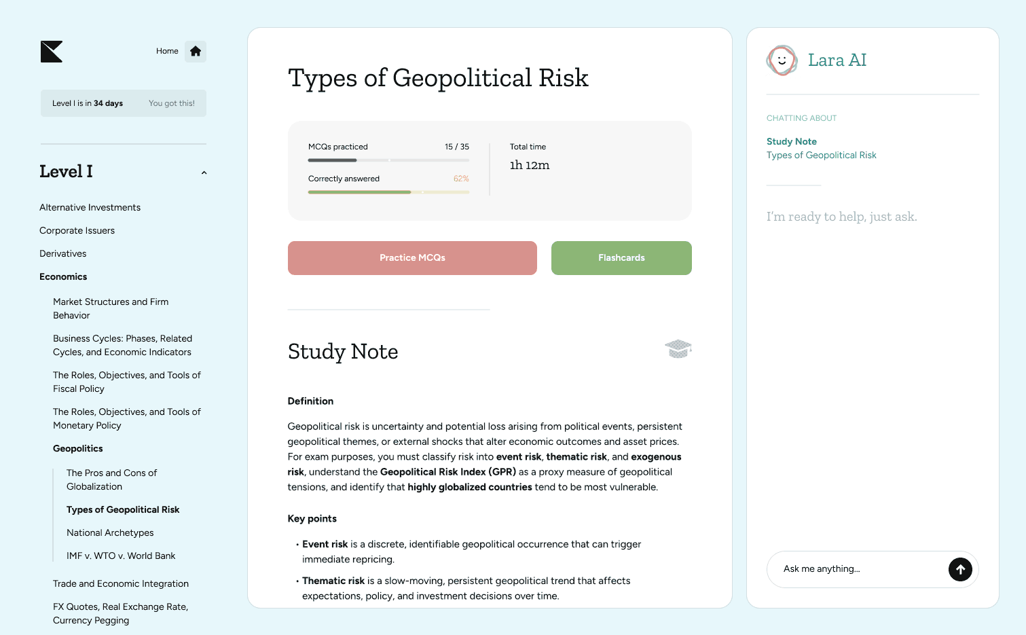Open Trade and Economic Integration
Screen dimensions: 1026x635
pyautogui.click(x=121, y=584)
